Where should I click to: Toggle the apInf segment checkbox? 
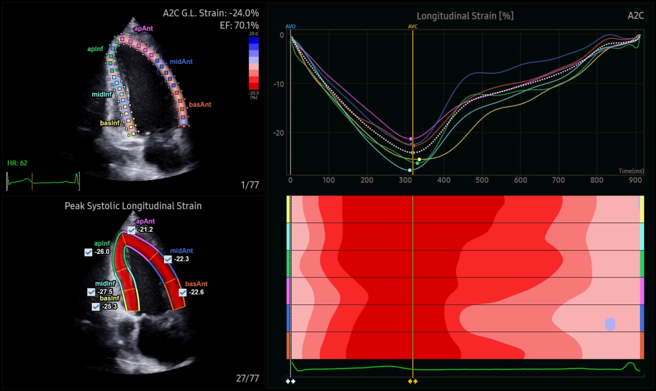(x=88, y=252)
